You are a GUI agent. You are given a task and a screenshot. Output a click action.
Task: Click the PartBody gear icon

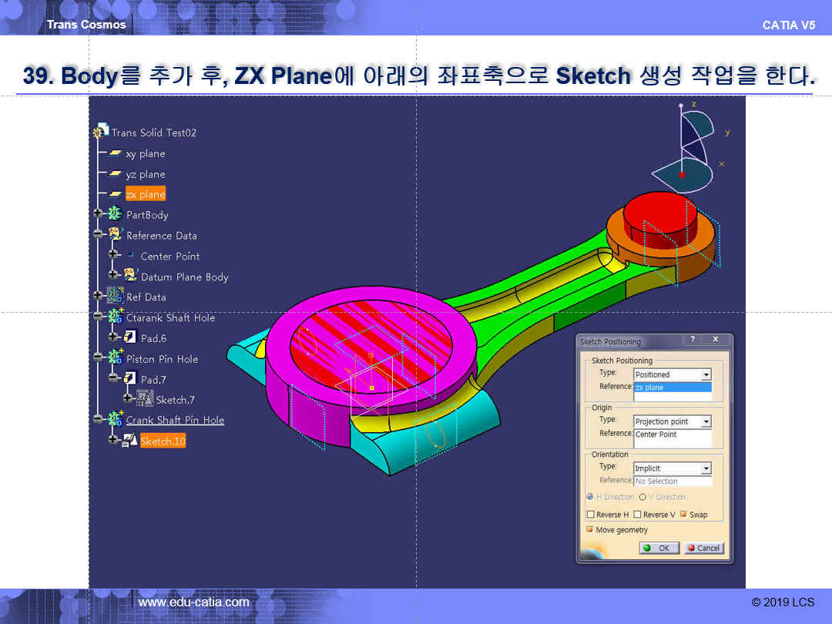click(115, 215)
